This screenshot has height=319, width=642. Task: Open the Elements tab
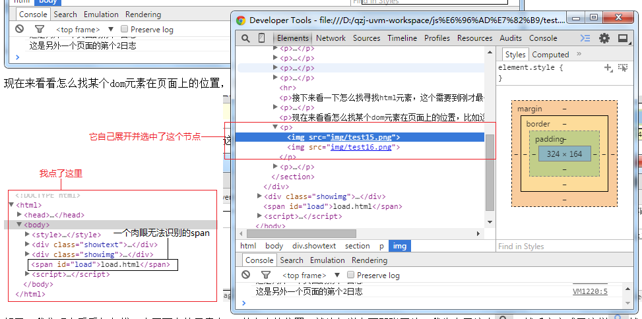[293, 38]
